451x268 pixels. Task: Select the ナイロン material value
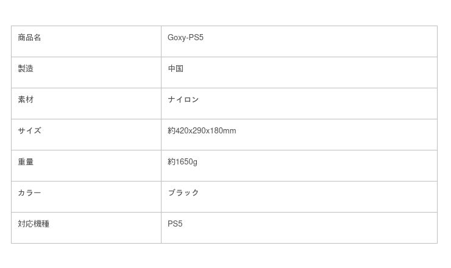(183, 100)
